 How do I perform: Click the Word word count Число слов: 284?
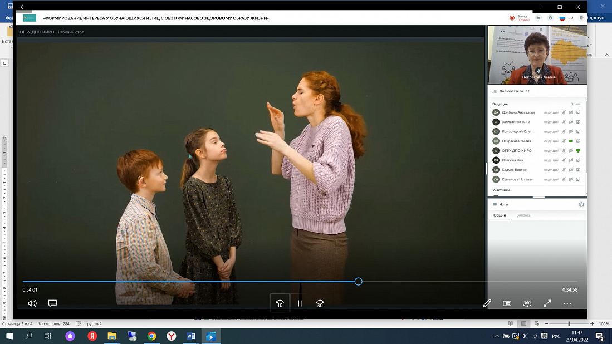54,324
